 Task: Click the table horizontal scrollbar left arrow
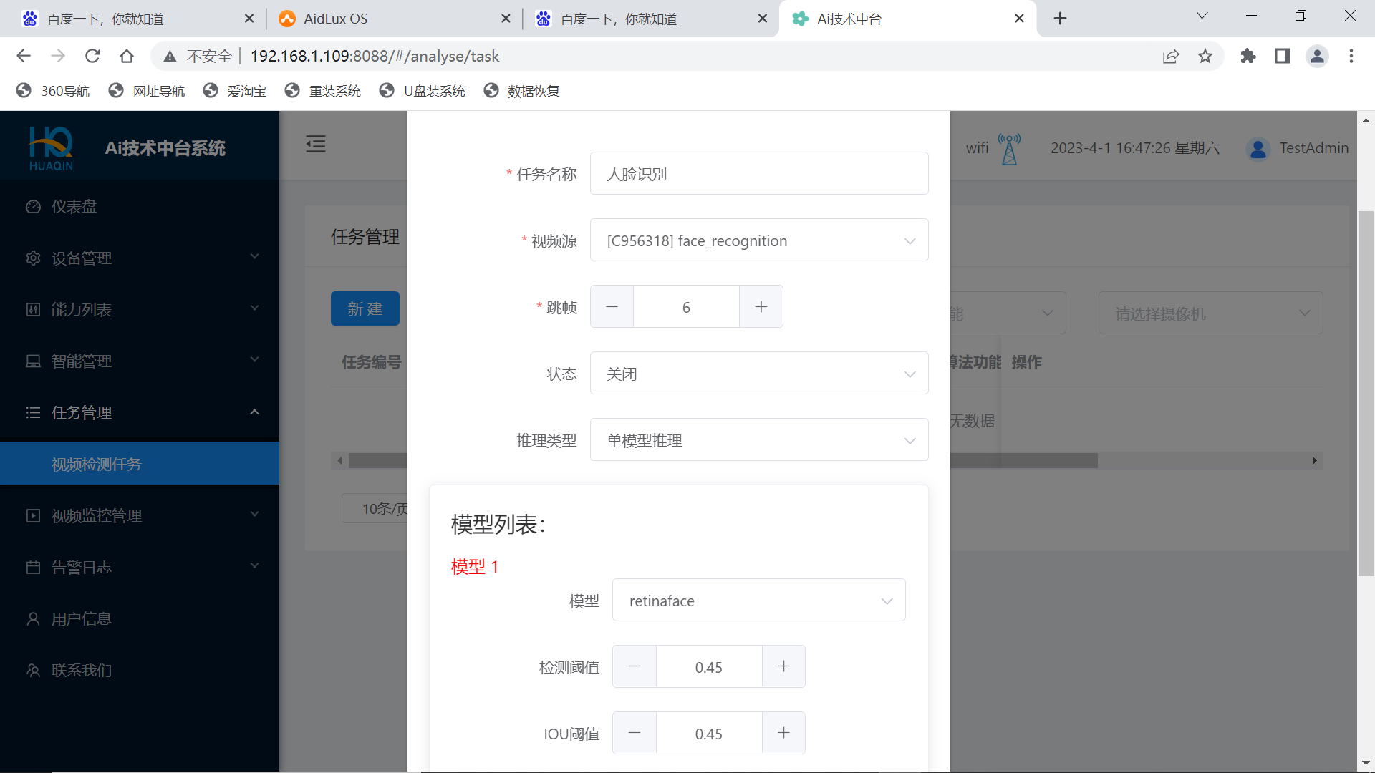(x=339, y=461)
